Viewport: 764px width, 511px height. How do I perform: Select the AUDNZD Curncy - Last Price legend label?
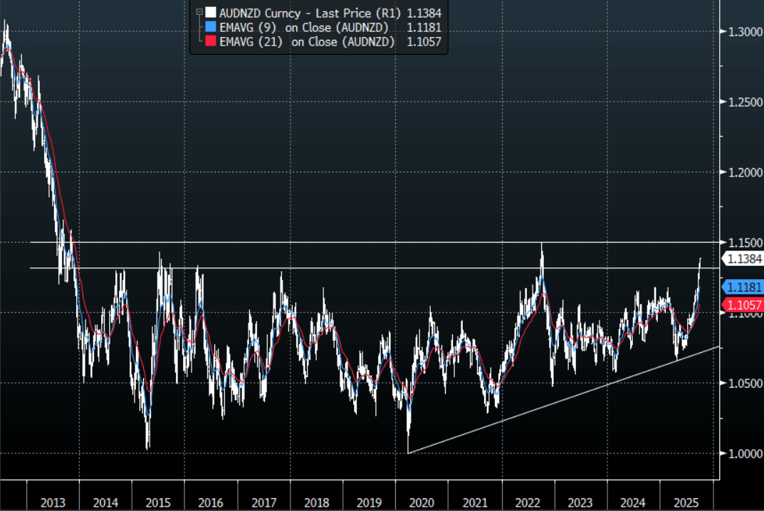[310, 13]
